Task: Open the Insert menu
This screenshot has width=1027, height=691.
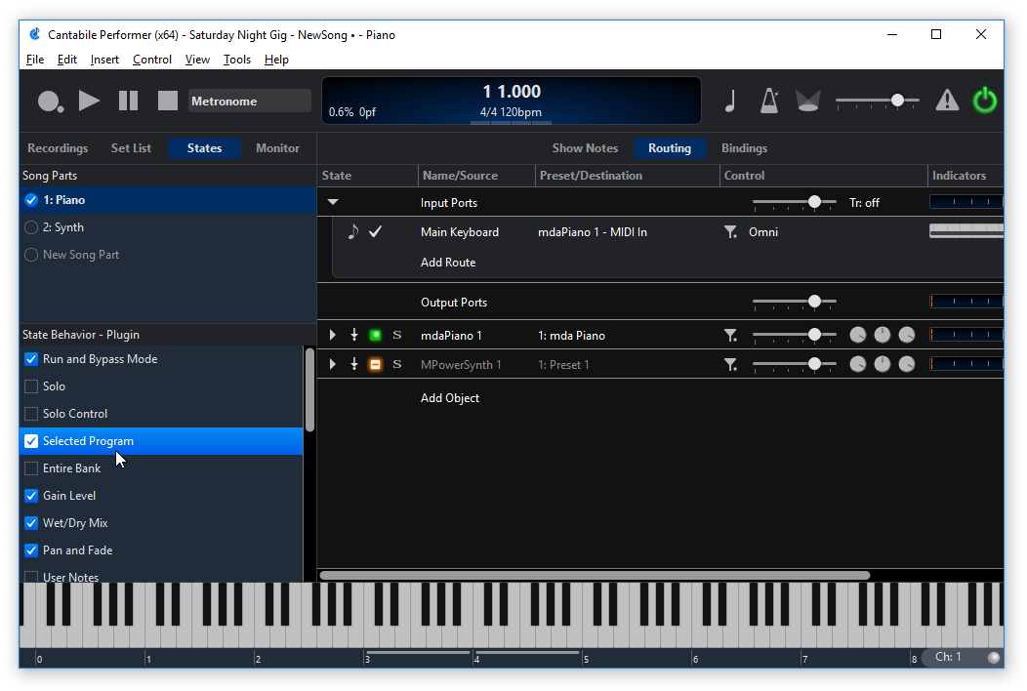Action: pyautogui.click(x=104, y=60)
